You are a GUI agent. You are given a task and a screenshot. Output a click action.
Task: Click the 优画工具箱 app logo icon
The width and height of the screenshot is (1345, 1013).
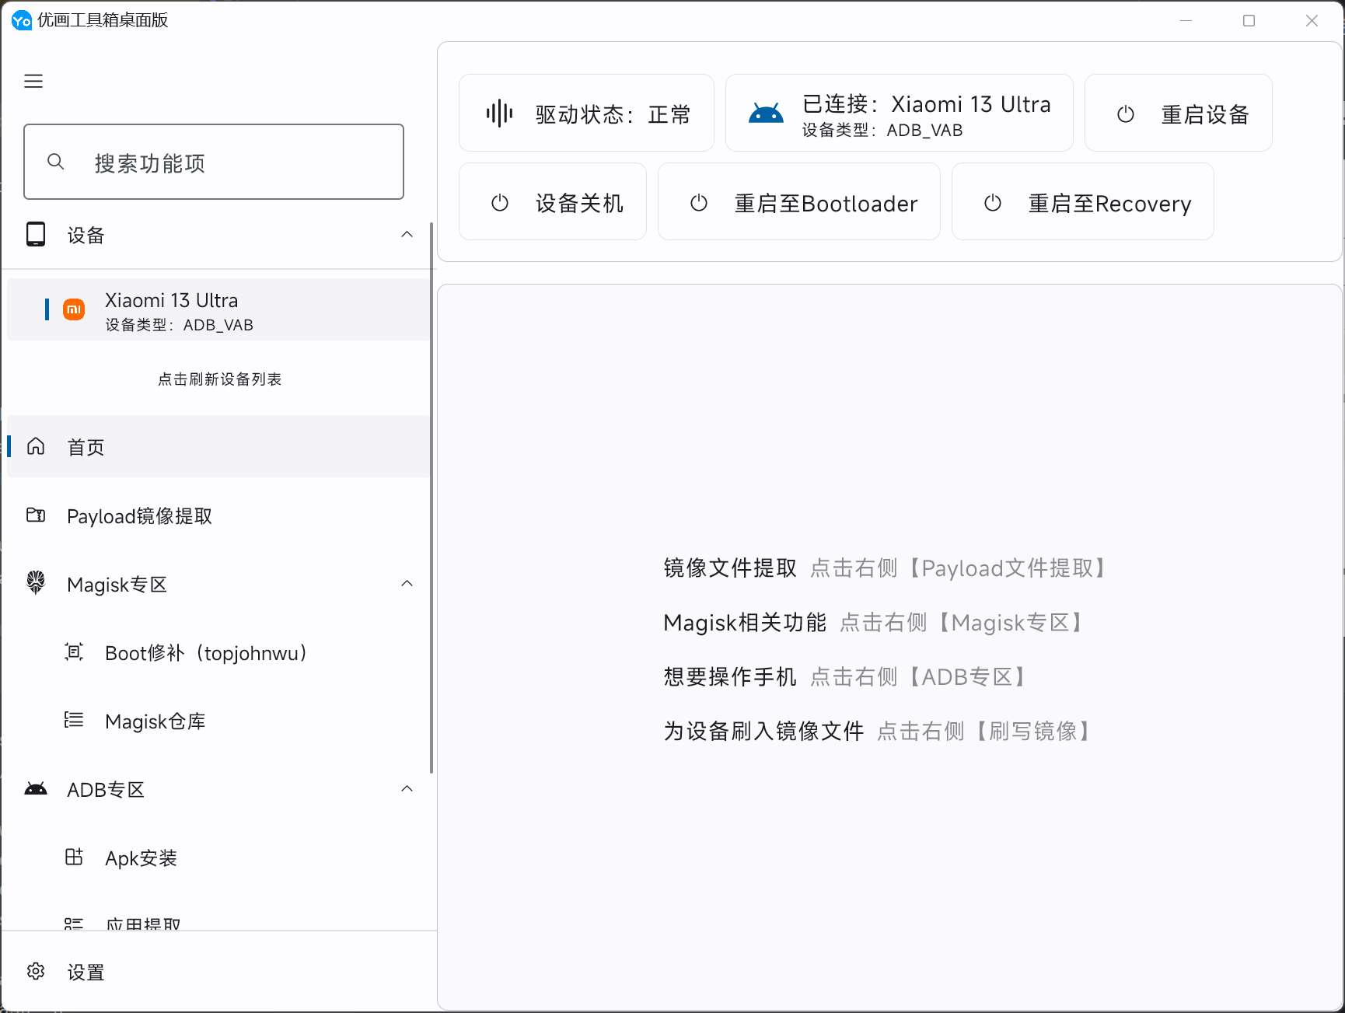tap(22, 20)
